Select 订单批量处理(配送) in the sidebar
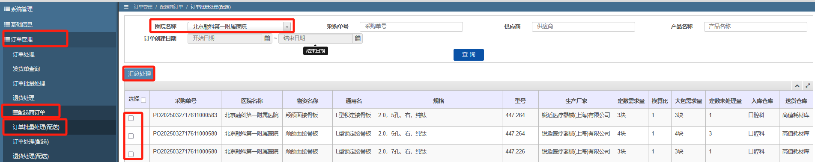 tap(36, 127)
